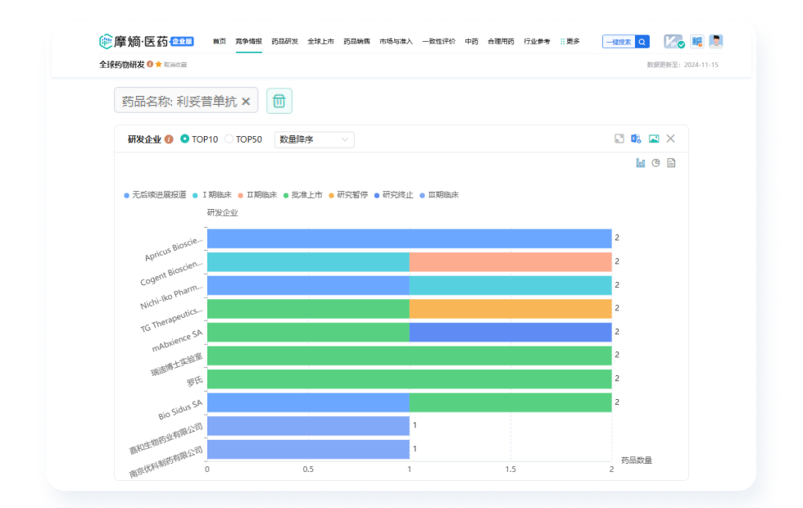Click the search magnifier button

point(642,42)
